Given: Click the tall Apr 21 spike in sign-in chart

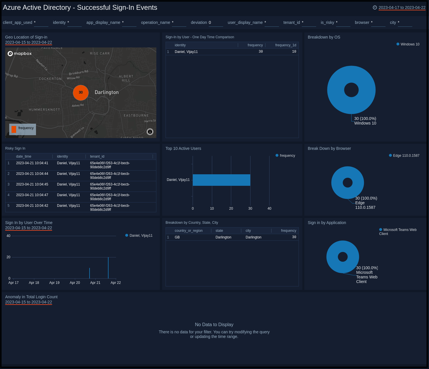Looking at the screenshot, I should pos(108,268).
